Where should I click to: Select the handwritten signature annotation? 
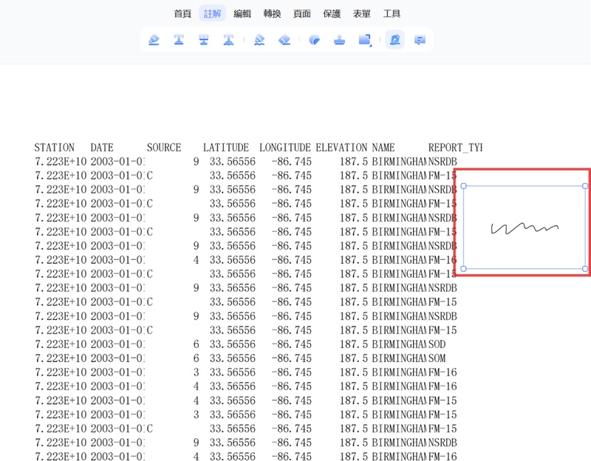point(525,228)
